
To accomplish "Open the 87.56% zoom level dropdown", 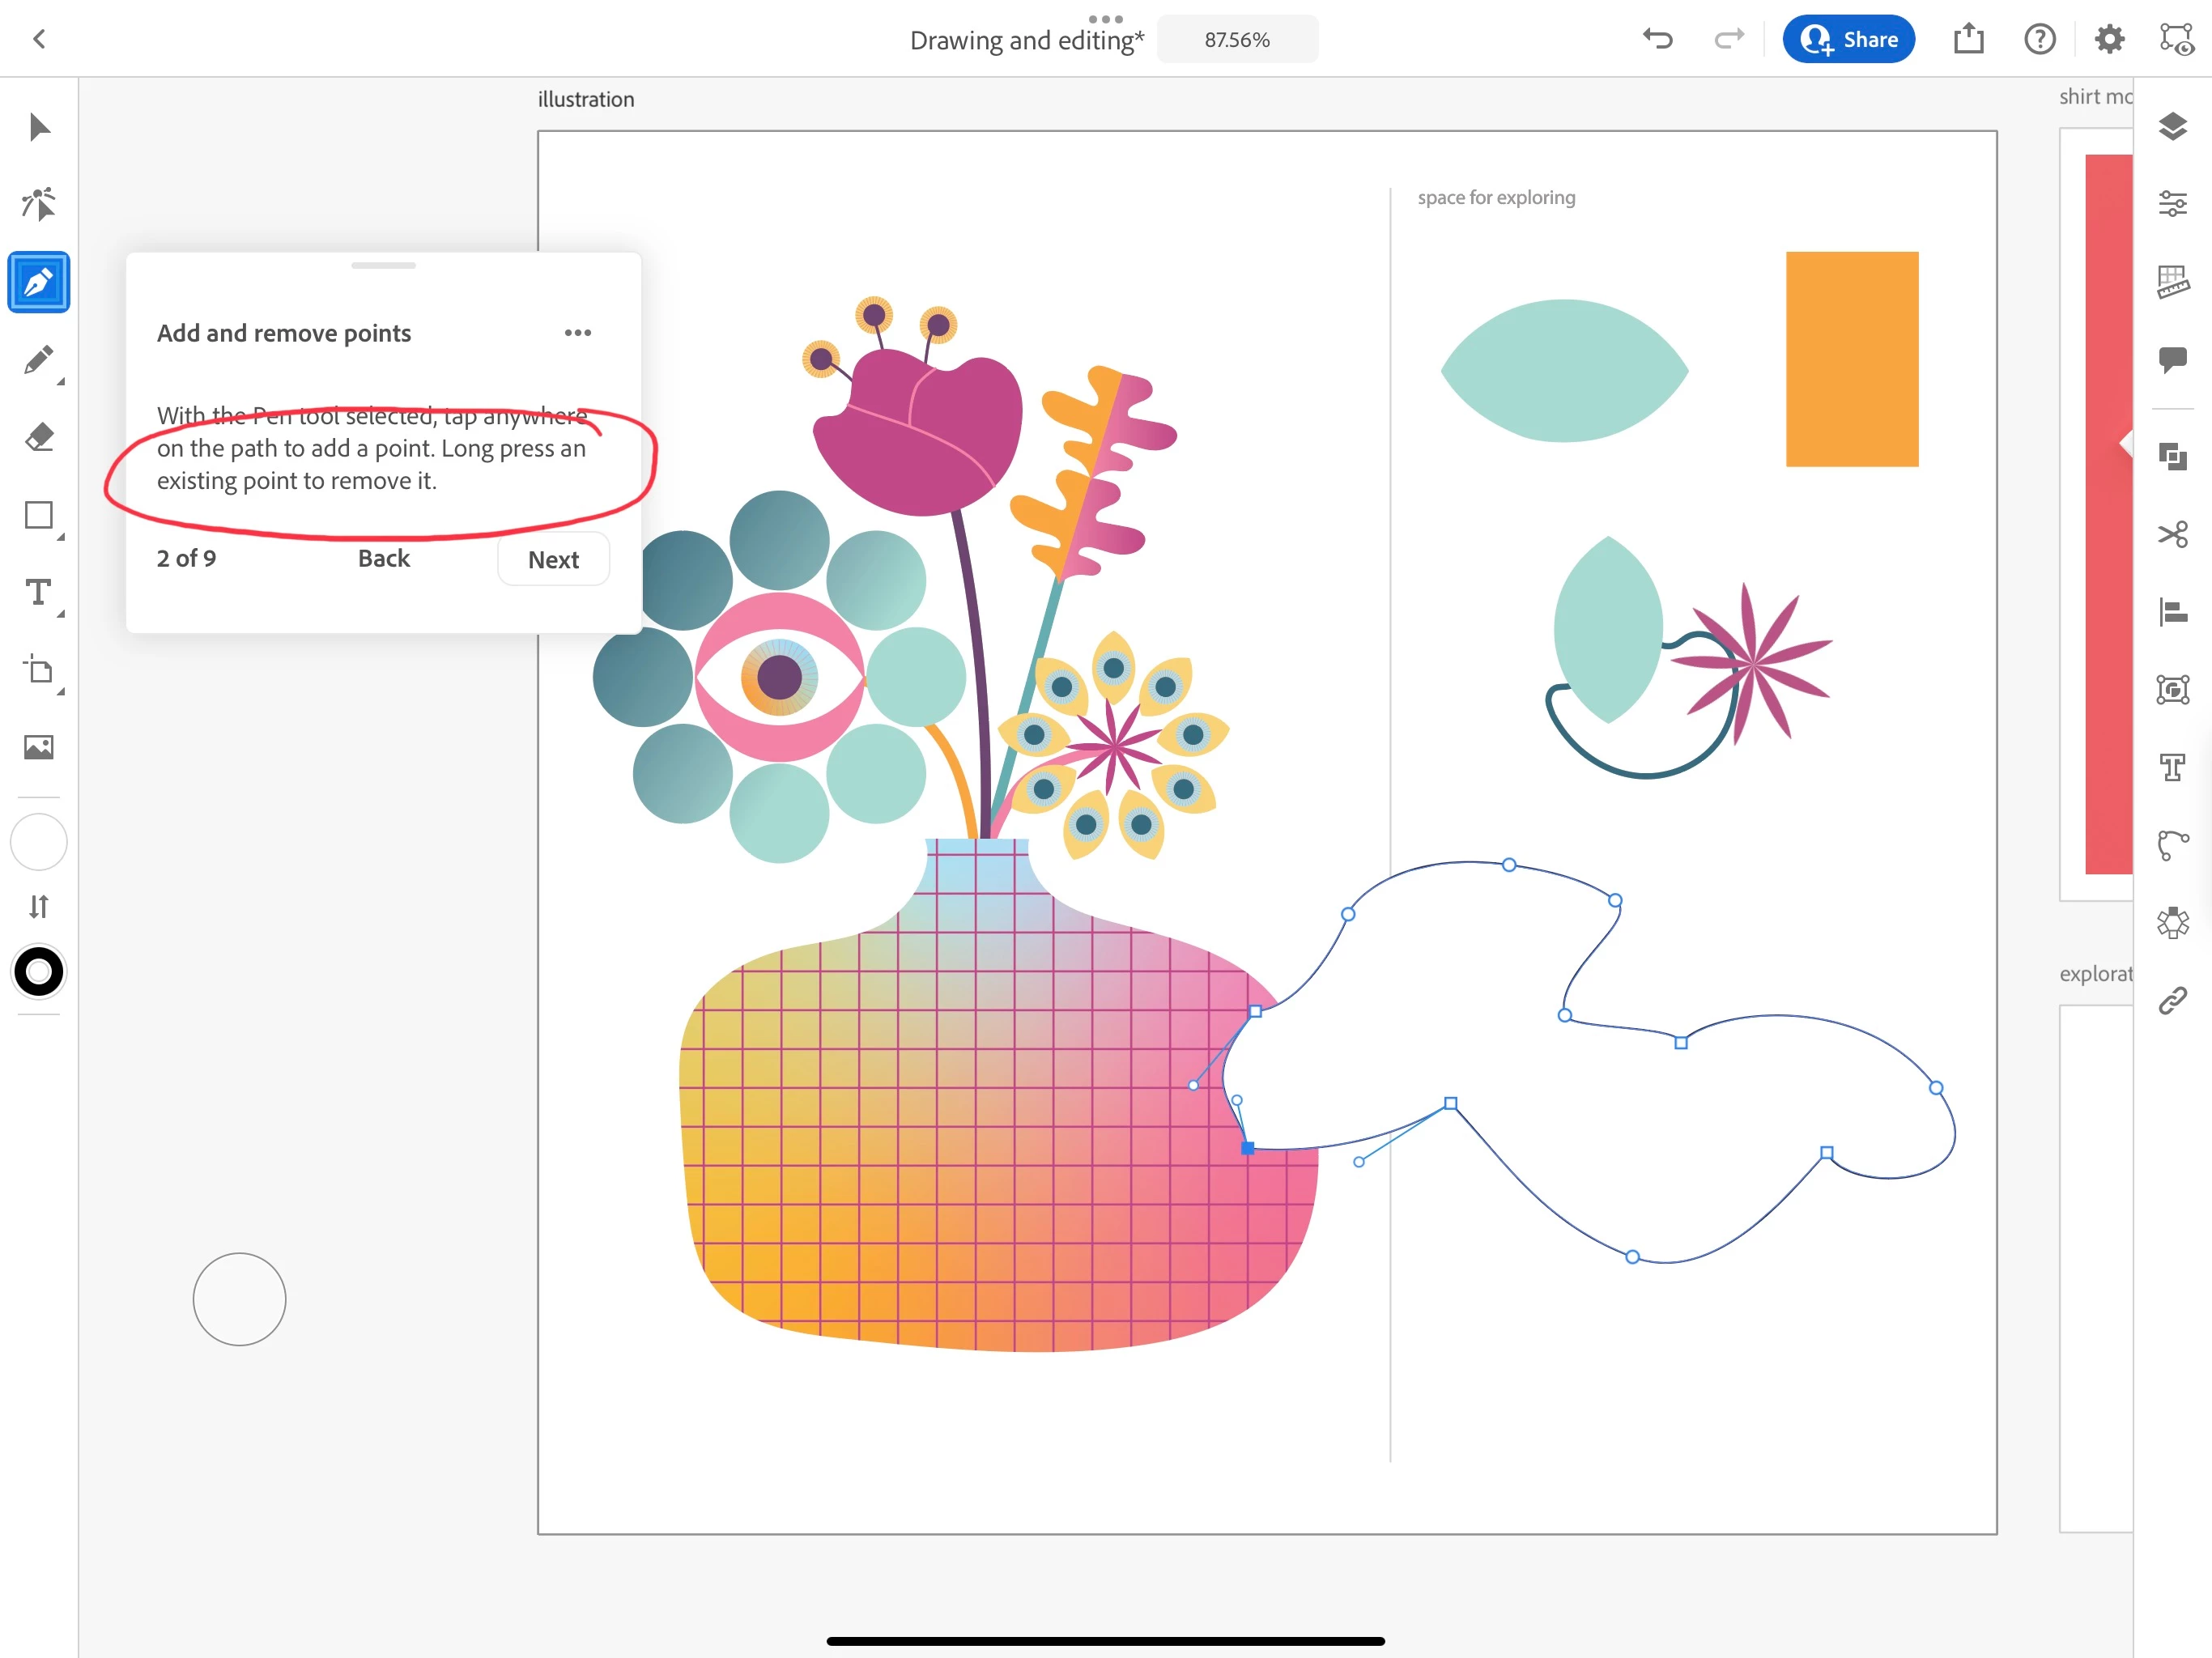I will 1237,40.
